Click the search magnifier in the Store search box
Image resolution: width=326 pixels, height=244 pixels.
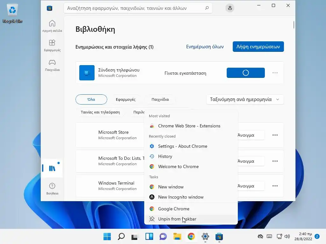[x=207, y=8]
